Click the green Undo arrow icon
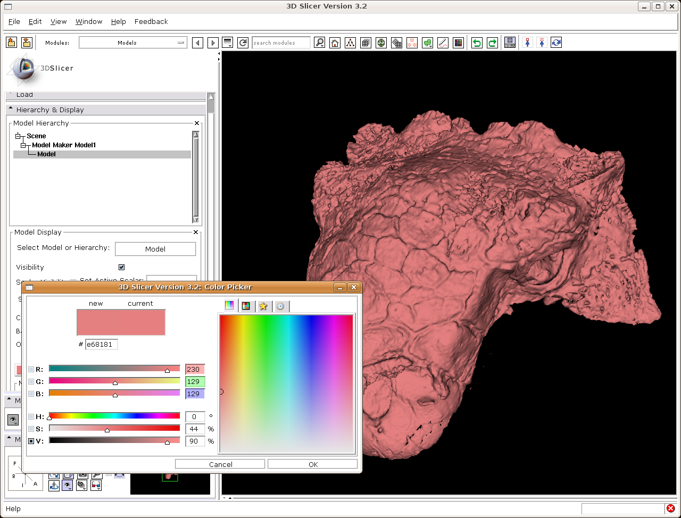Screen dimensions: 681x518 477,43
